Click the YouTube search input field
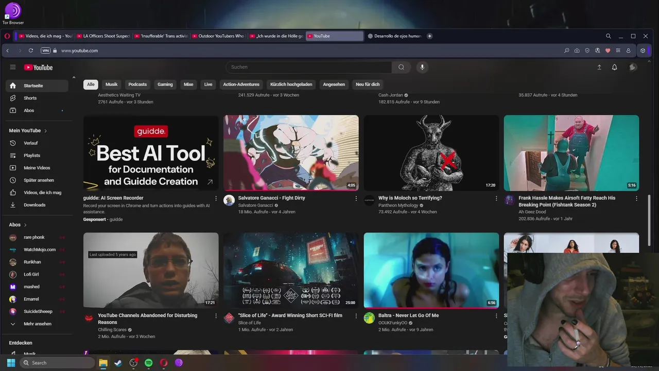The width and height of the screenshot is (659, 371). [308, 67]
